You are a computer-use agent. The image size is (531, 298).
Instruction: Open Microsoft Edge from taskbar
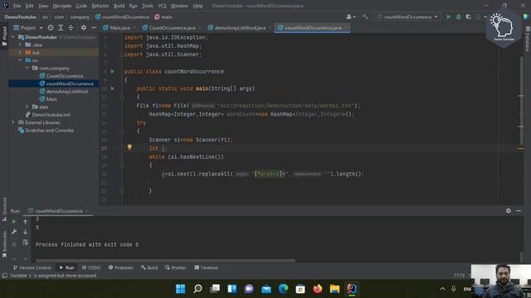coord(283,289)
